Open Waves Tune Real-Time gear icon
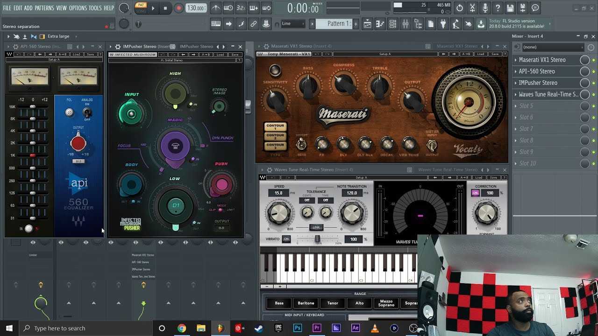This screenshot has width=598, height=336. point(270,169)
